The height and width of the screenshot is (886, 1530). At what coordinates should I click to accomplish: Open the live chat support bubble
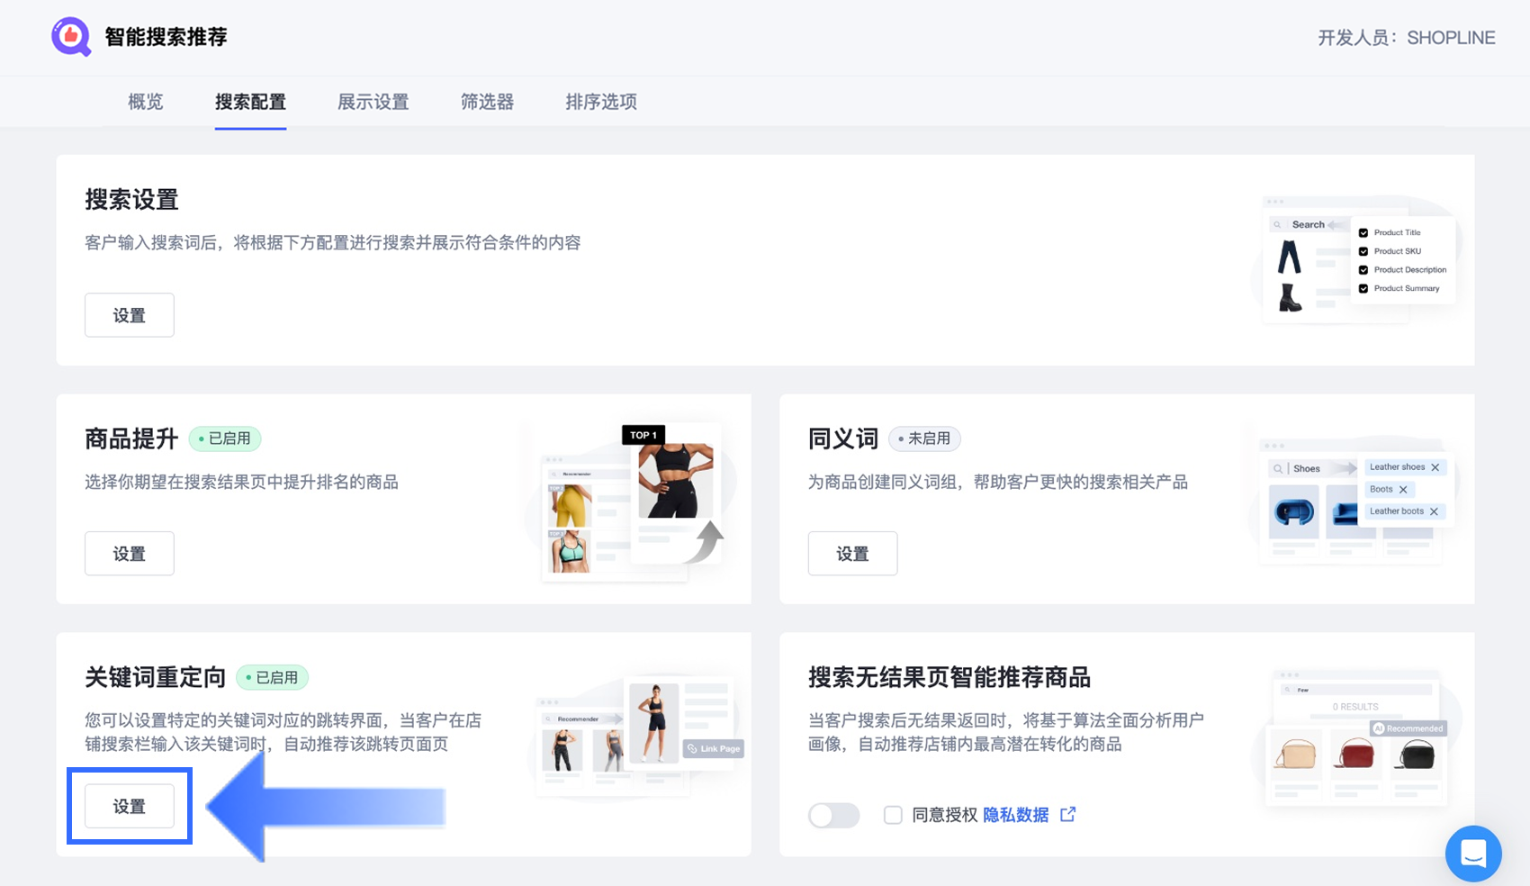pos(1473,853)
